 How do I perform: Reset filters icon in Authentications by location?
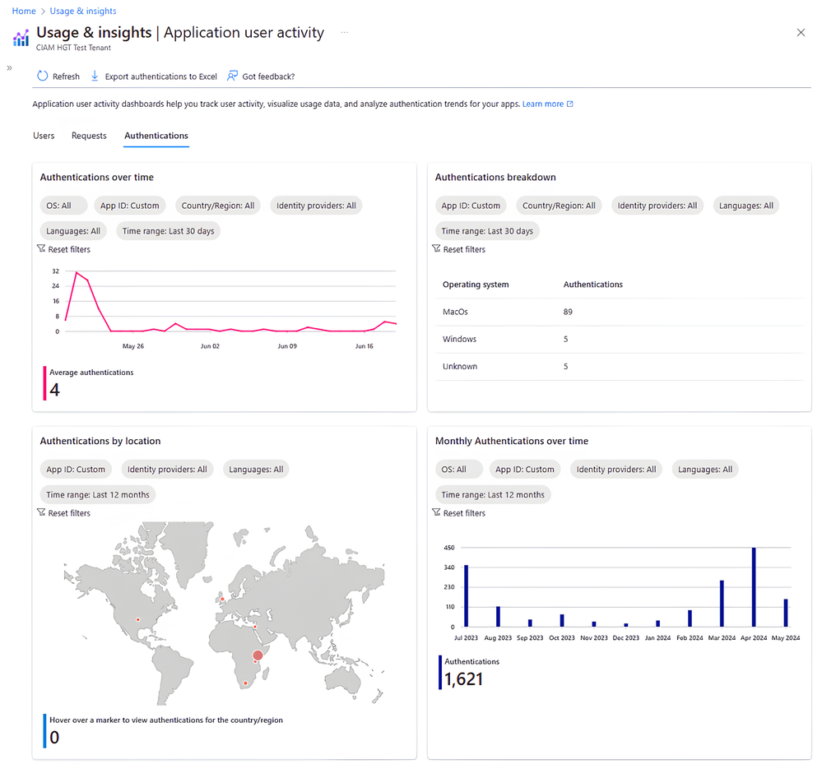pos(41,512)
